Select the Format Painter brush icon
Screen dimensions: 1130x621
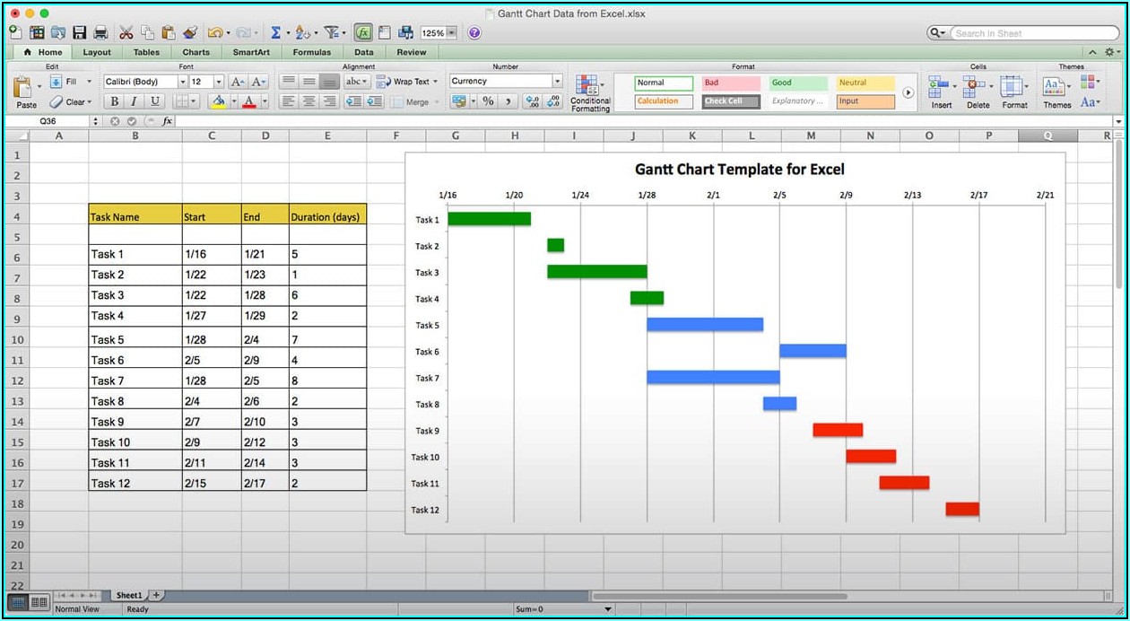190,33
